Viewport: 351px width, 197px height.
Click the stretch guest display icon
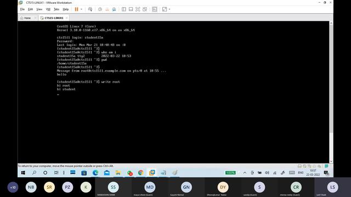point(165,9)
